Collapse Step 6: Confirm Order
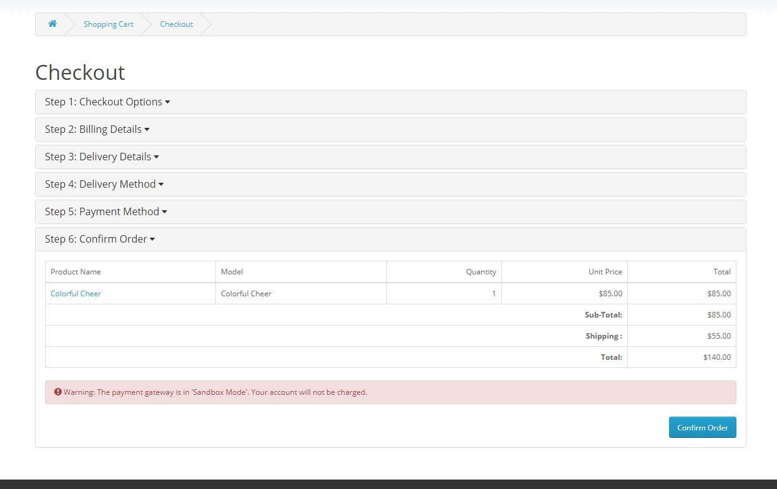777x489 pixels. (100, 239)
